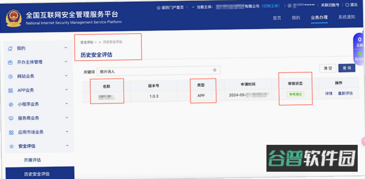
Task: Expand 应用市场业务 menu chevron
Action: [67, 131]
